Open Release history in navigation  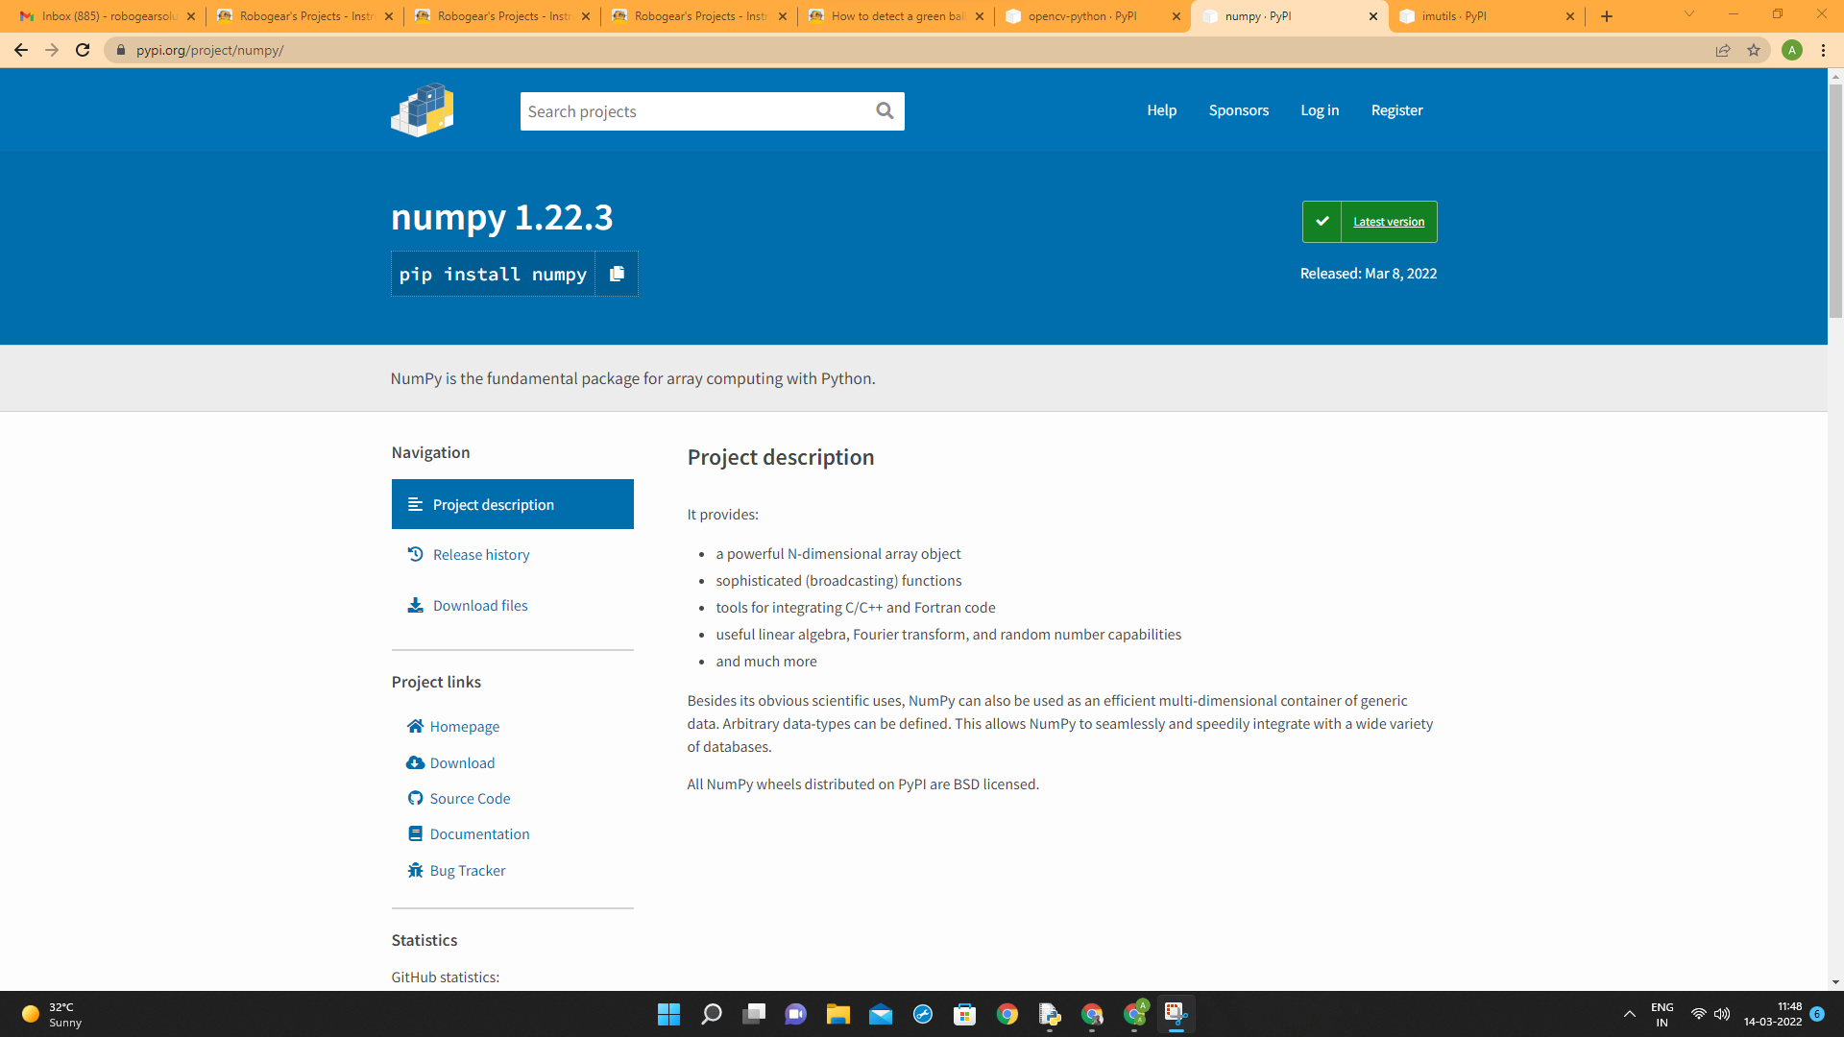480,555
